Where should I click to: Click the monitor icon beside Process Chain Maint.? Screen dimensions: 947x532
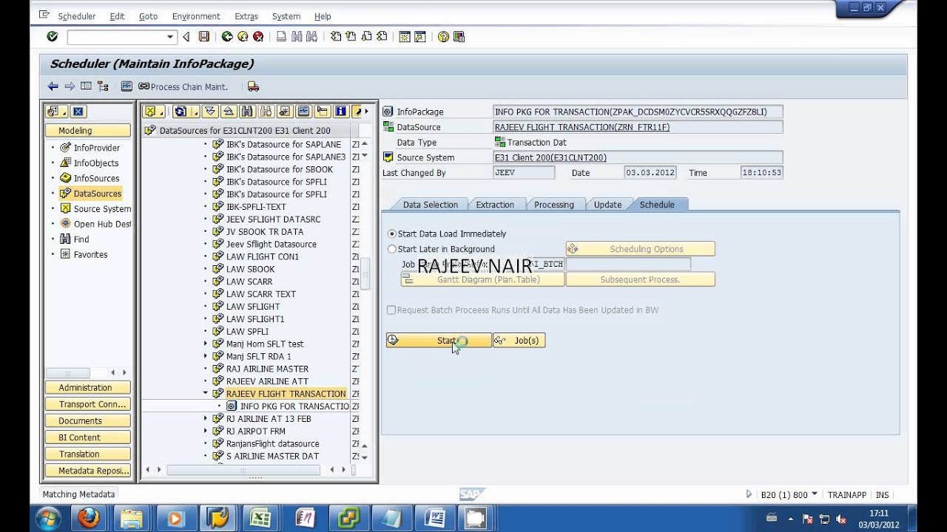click(127, 86)
